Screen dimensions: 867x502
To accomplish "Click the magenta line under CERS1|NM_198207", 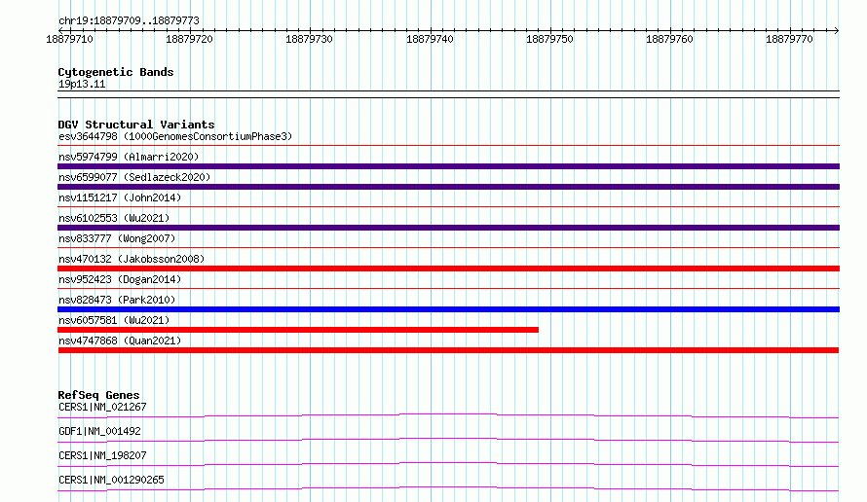I will tap(448, 464).
